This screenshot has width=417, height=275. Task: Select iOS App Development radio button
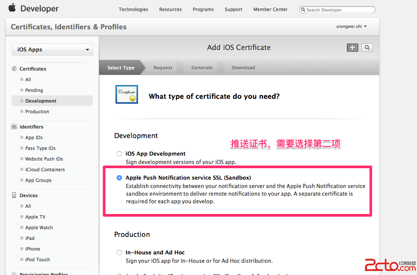pos(119,154)
